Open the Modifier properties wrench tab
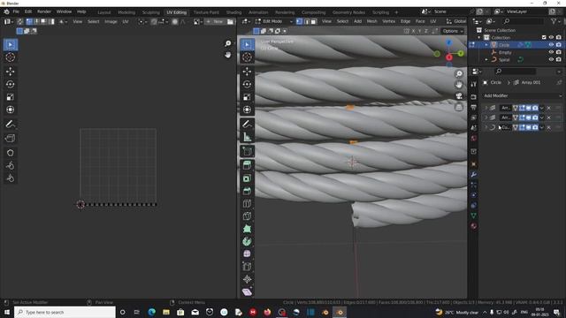 [x=474, y=175]
